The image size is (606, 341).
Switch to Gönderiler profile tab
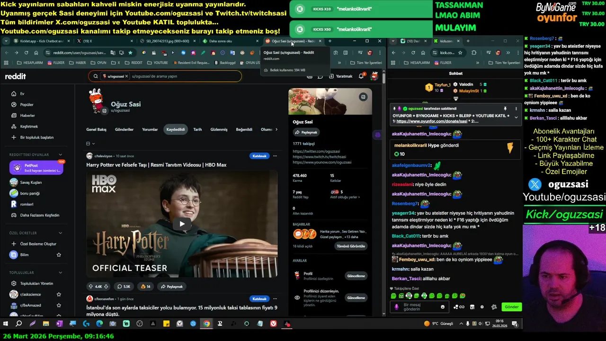click(x=124, y=129)
